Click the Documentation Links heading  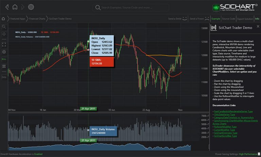[224, 105]
